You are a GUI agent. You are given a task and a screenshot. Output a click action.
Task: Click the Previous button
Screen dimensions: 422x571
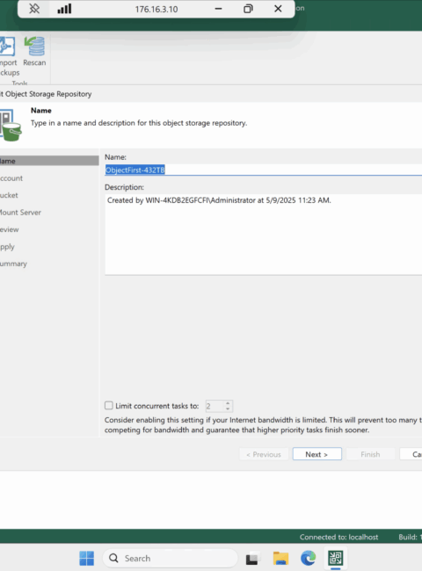point(264,454)
